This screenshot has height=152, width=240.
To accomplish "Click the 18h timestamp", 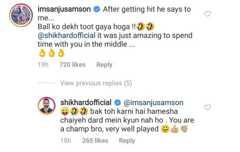I will [x=66, y=141].
